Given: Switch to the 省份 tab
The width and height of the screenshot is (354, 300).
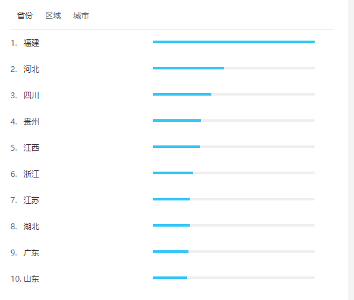Looking at the screenshot, I should 25,16.
